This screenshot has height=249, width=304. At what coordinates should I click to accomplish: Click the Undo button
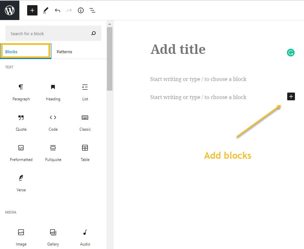tap(58, 10)
